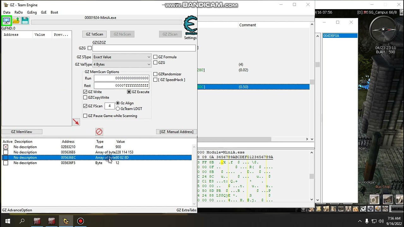Select the 004DBF0A entry in right window
This screenshot has width=404, height=227.
point(340,36)
